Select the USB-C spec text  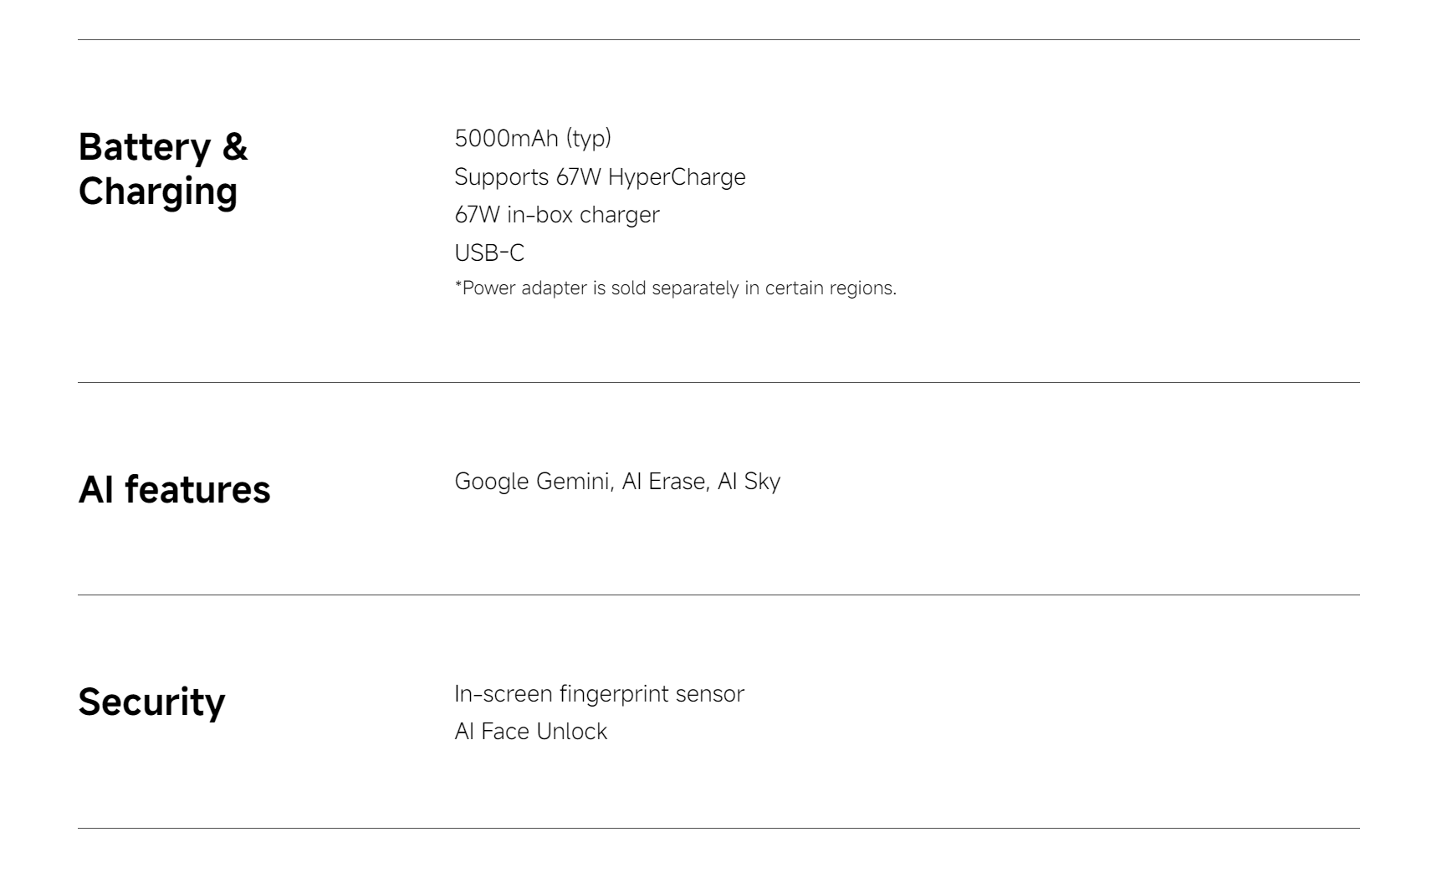489,253
